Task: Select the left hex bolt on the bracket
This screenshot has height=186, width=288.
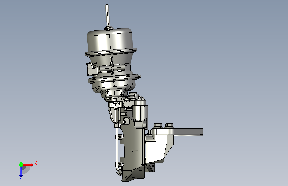Action: click(158, 125)
